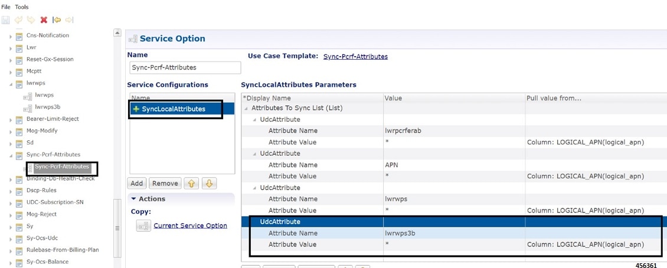Open the File menu
Image resolution: width=667 pixels, height=268 pixels.
pyautogui.click(x=5, y=7)
